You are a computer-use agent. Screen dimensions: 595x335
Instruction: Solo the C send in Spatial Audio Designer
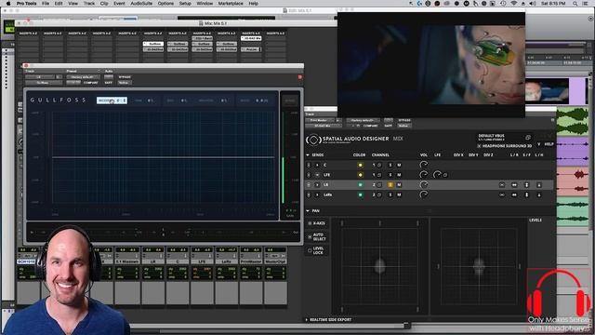[x=390, y=166]
